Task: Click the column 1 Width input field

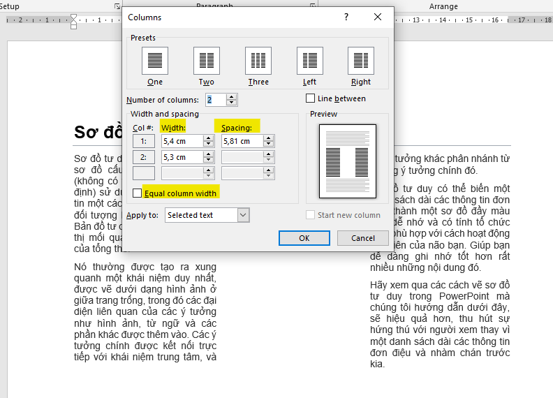Action: (x=181, y=141)
